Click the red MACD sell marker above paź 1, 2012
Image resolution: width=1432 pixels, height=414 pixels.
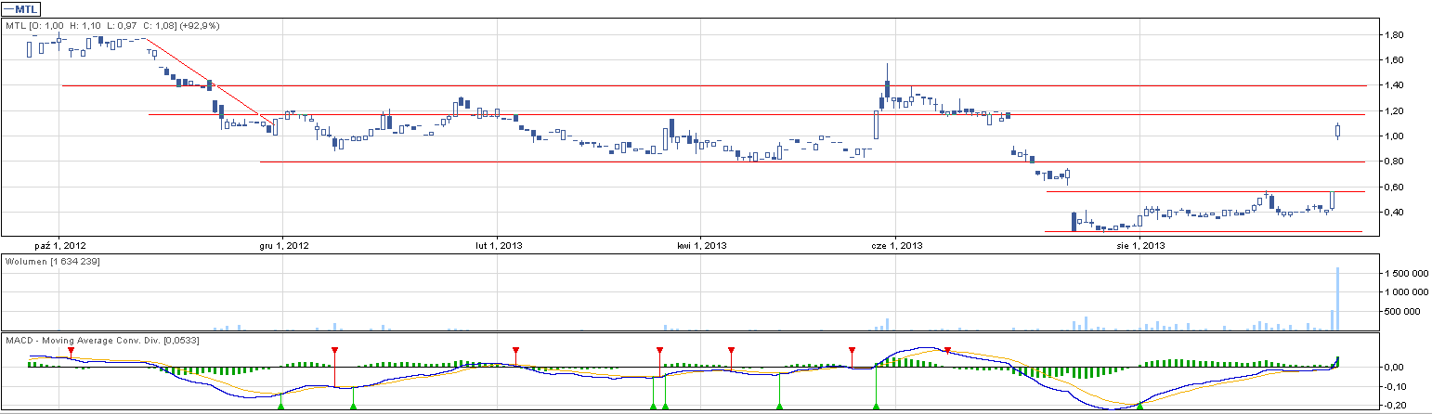click(72, 350)
